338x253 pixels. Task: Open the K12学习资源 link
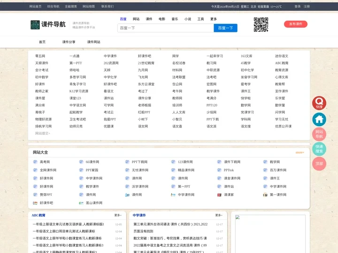tap(79, 91)
